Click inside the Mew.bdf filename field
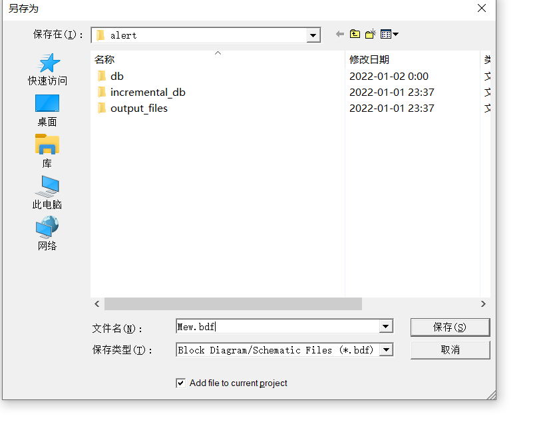This screenshot has height=436, width=547. [x=266, y=326]
